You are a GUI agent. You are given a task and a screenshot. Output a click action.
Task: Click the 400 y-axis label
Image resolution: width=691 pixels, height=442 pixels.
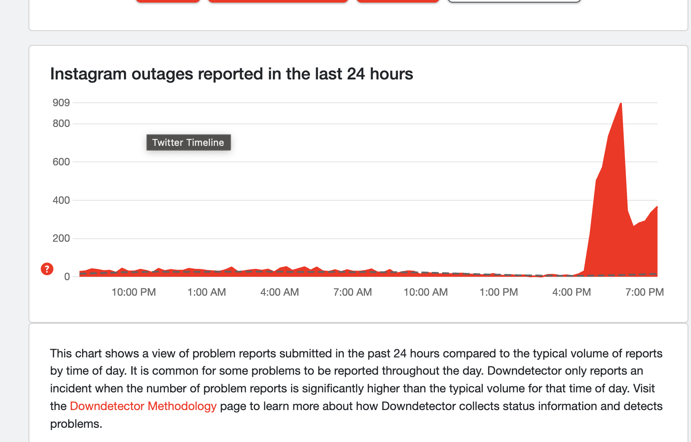coord(61,200)
